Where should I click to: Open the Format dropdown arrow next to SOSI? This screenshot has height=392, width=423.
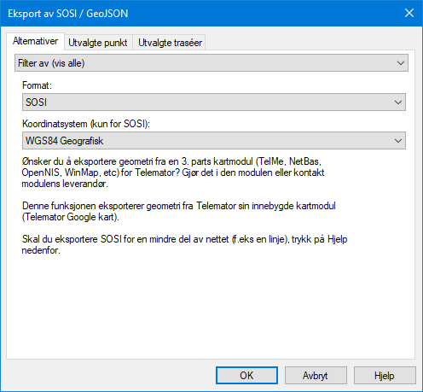[398, 102]
